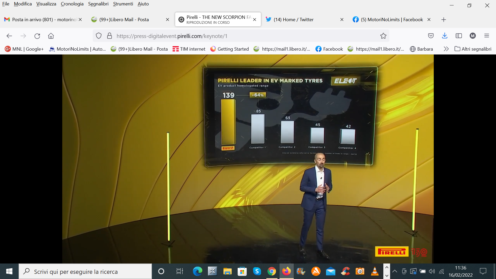Click the Save to Pocket icon

431,36
